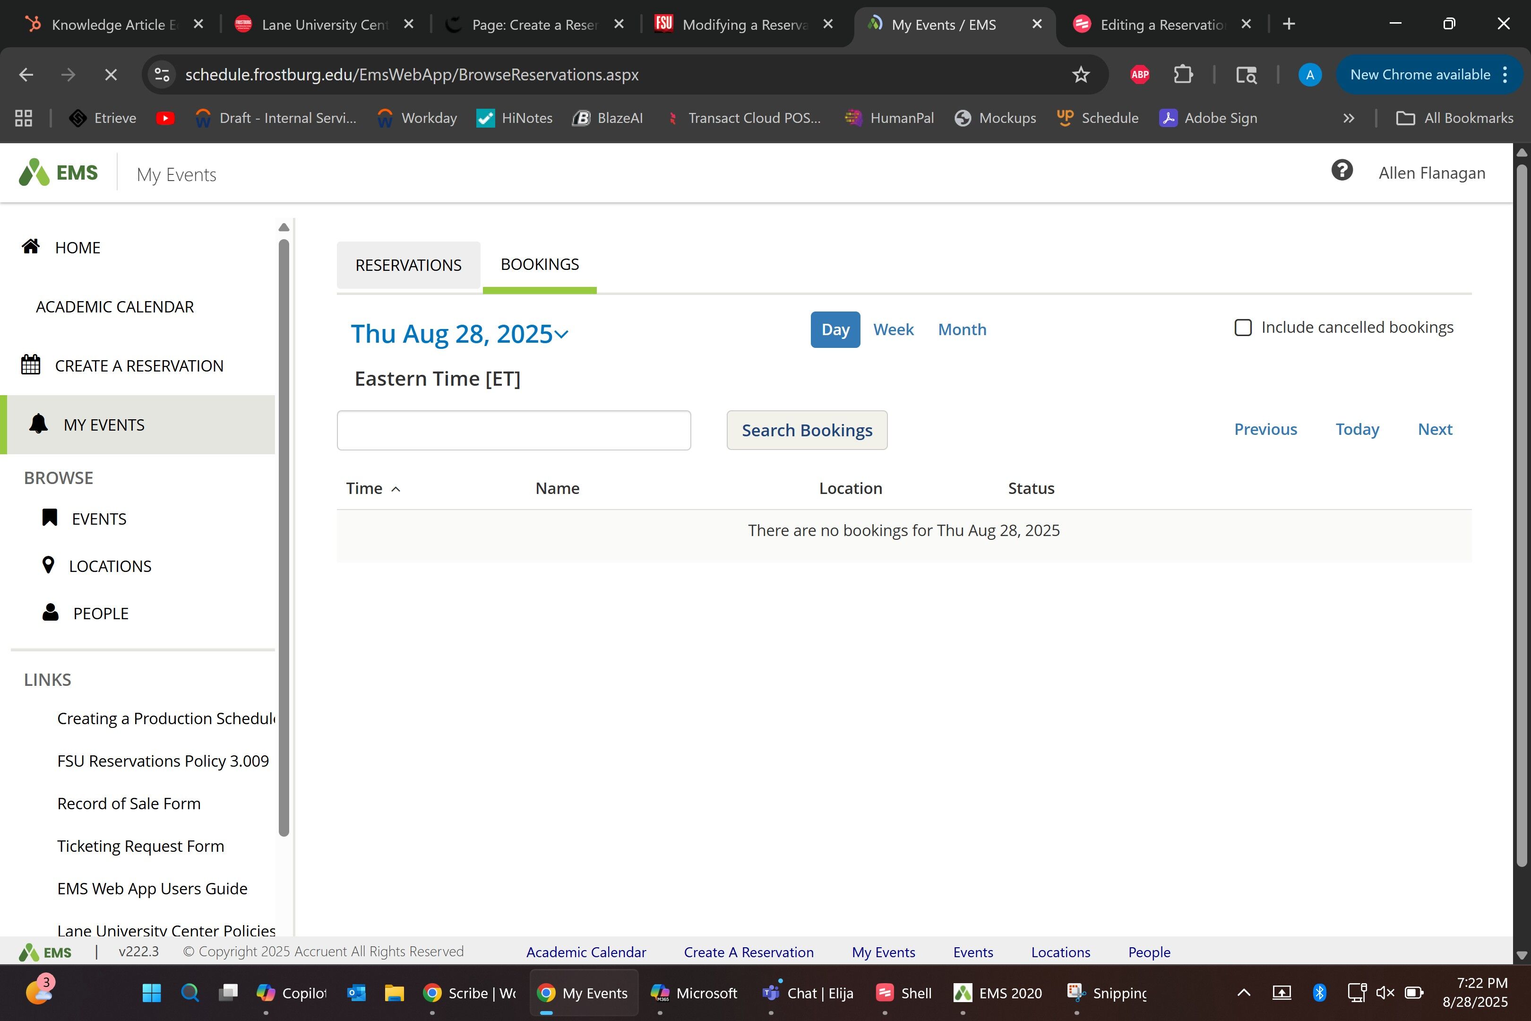Image resolution: width=1531 pixels, height=1021 pixels.
Task: Open Browse Events bookmark icon
Action: [x=50, y=518]
